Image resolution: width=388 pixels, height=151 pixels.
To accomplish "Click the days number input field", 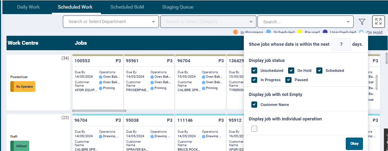I will (x=341, y=44).
